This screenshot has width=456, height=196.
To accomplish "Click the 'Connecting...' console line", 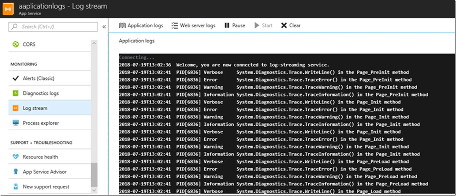I will tap(137, 57).
